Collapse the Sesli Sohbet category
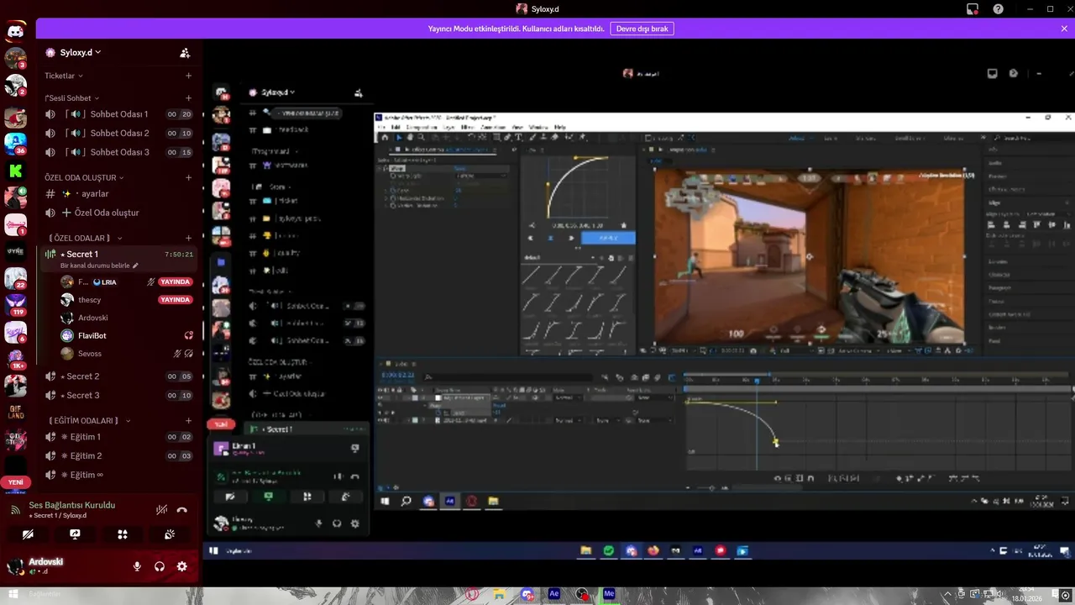This screenshot has height=605, width=1075. tap(72, 98)
